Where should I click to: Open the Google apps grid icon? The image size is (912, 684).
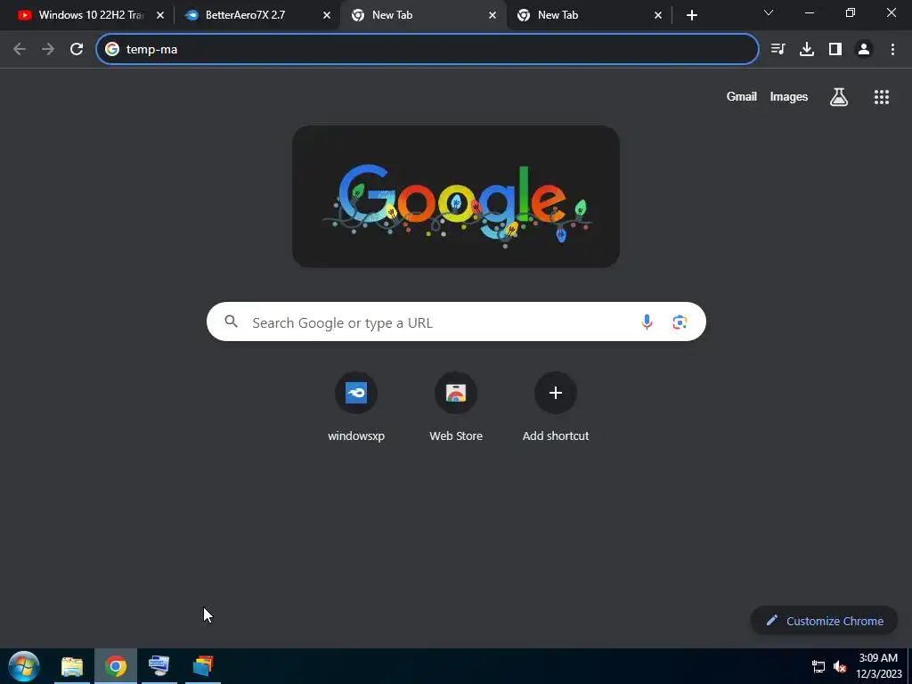[882, 97]
